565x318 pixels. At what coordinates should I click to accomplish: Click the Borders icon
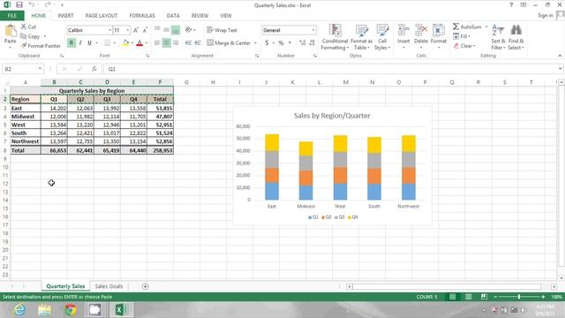point(108,43)
